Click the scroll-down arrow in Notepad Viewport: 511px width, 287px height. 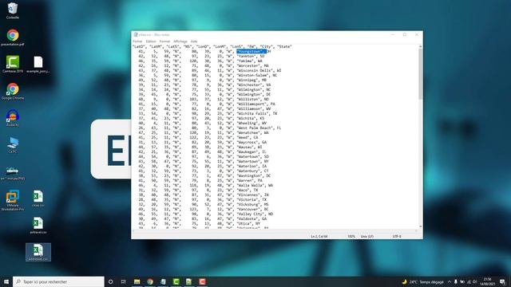tap(421, 226)
